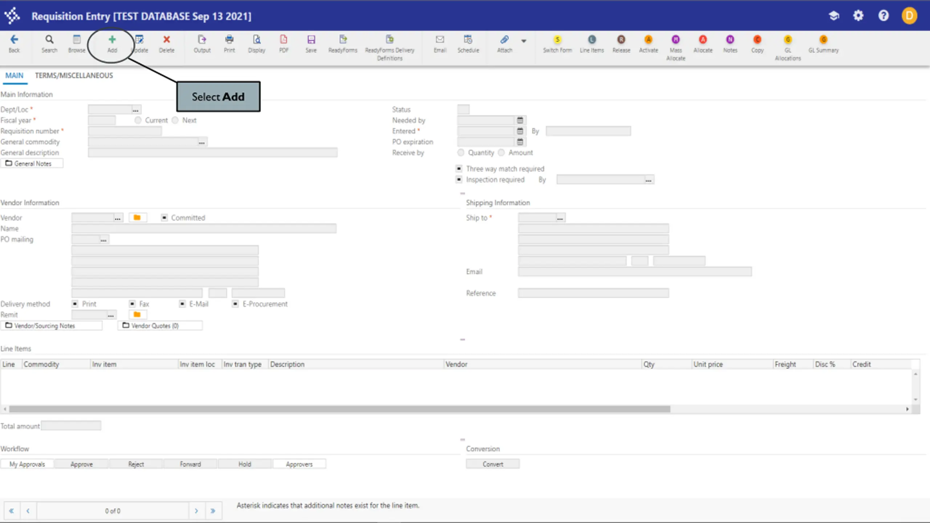The height and width of the screenshot is (523, 930).
Task: Select the Current fiscal year radio
Action: (x=138, y=120)
